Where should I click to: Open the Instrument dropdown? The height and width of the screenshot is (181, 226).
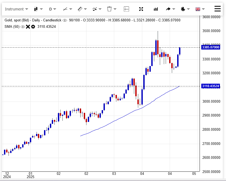[16, 9]
